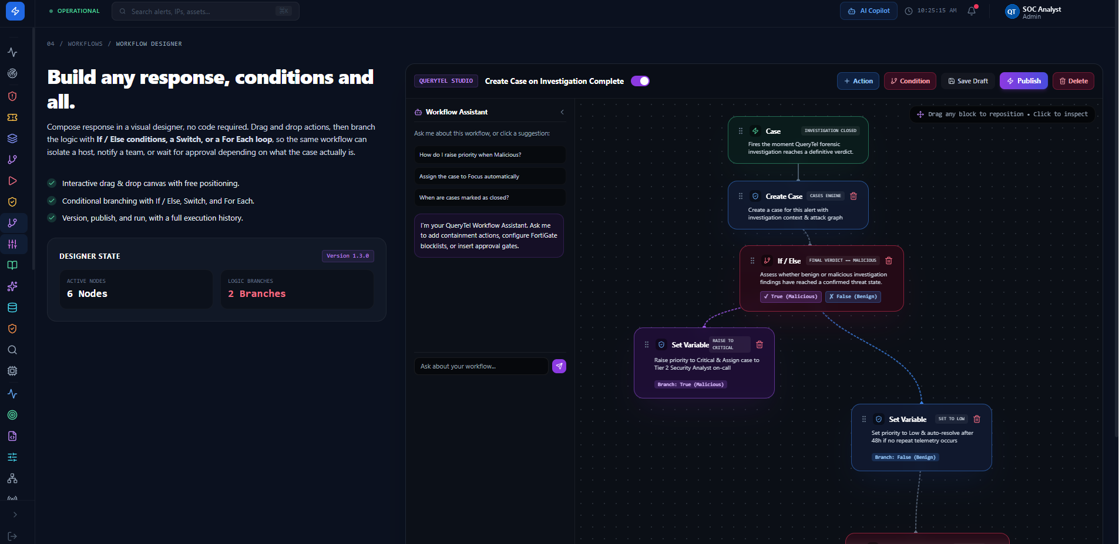Open the CPU chip icon in sidebar
Image resolution: width=1119 pixels, height=544 pixels.
pyautogui.click(x=12, y=371)
